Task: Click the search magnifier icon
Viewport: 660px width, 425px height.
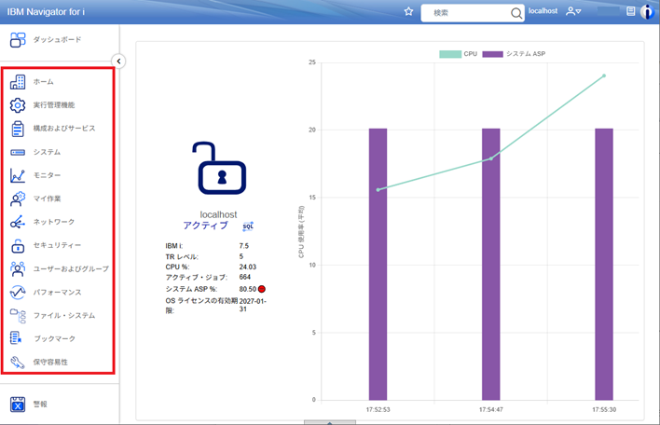Action: click(x=516, y=13)
